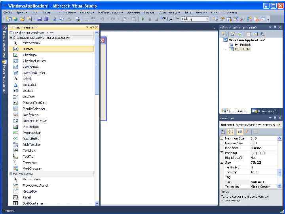Select the TreeView toolbox control
The height and width of the screenshot is (214, 285).
(x=51, y=162)
